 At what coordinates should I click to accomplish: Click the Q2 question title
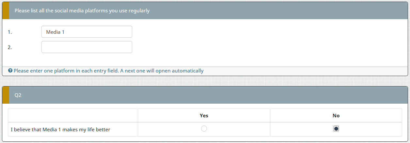[x=18, y=95]
